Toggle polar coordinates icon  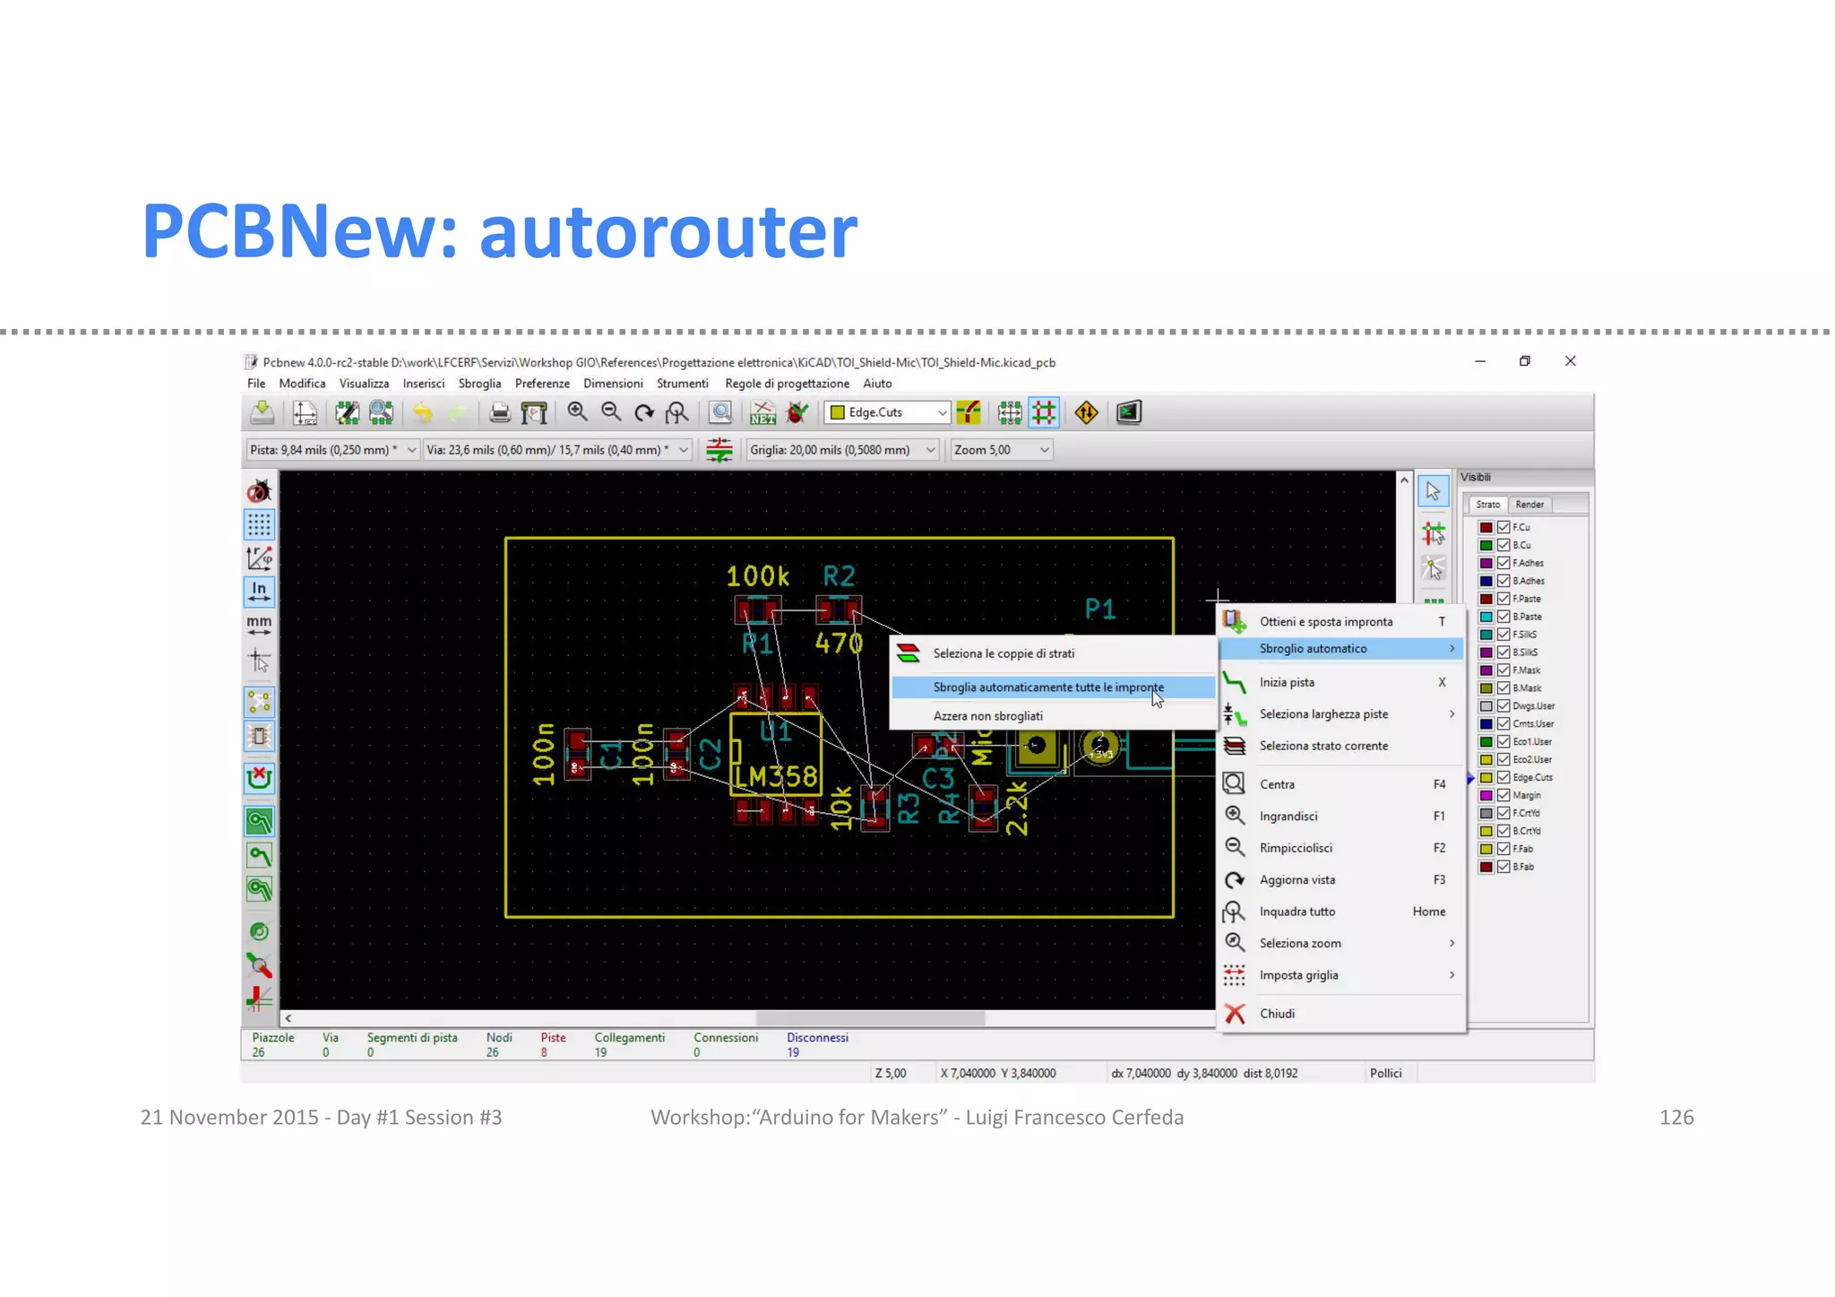point(259,558)
